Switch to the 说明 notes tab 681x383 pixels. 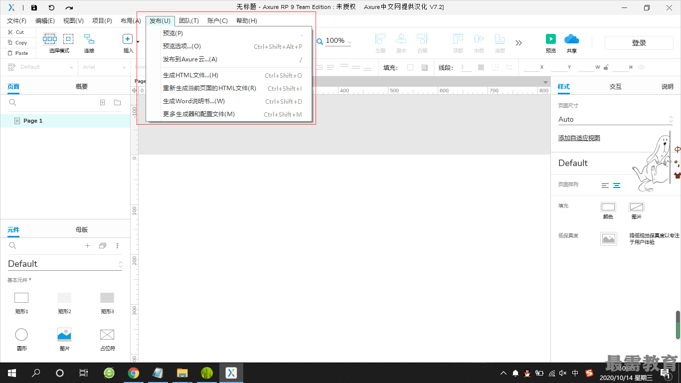668,87
